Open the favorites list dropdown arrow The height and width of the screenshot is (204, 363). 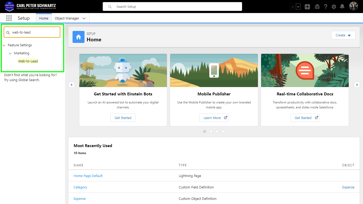pyautogui.click(x=298, y=7)
